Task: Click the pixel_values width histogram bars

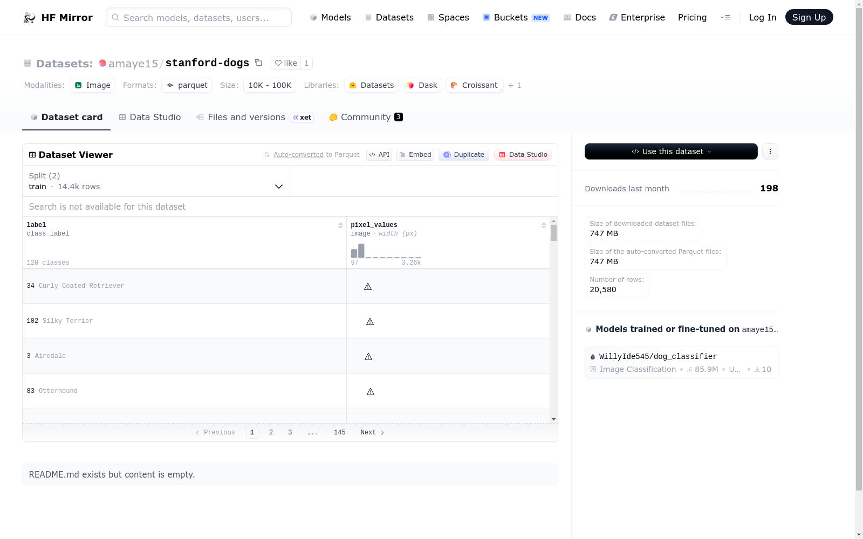Action: coord(386,251)
